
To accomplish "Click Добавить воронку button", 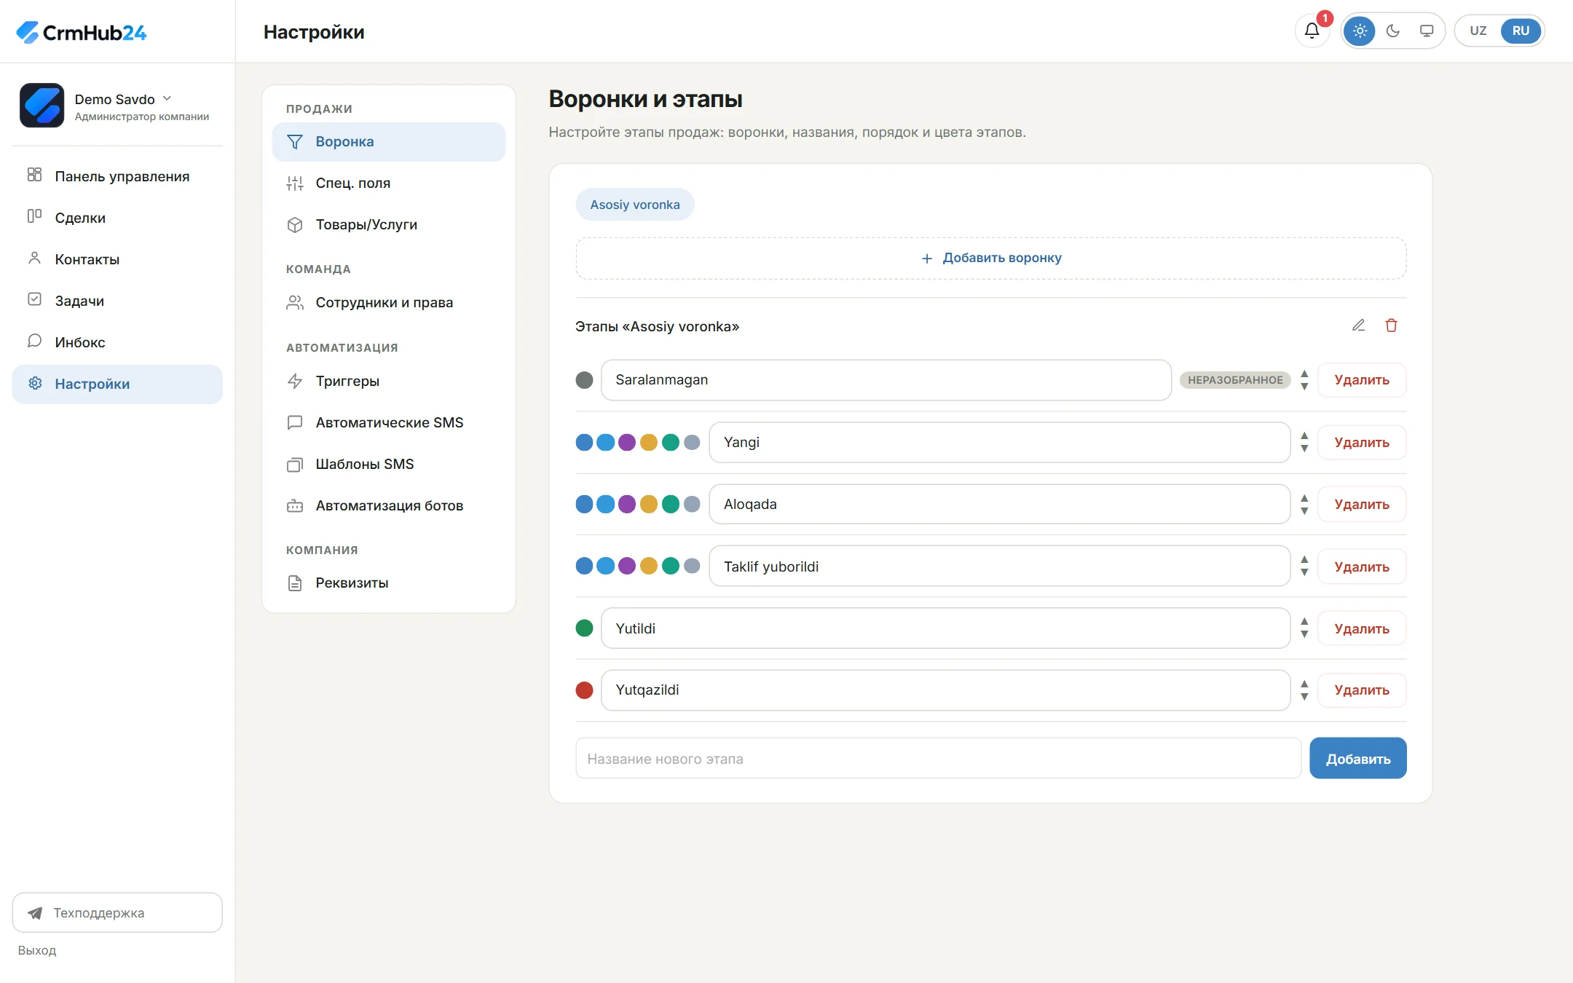I will tap(991, 258).
